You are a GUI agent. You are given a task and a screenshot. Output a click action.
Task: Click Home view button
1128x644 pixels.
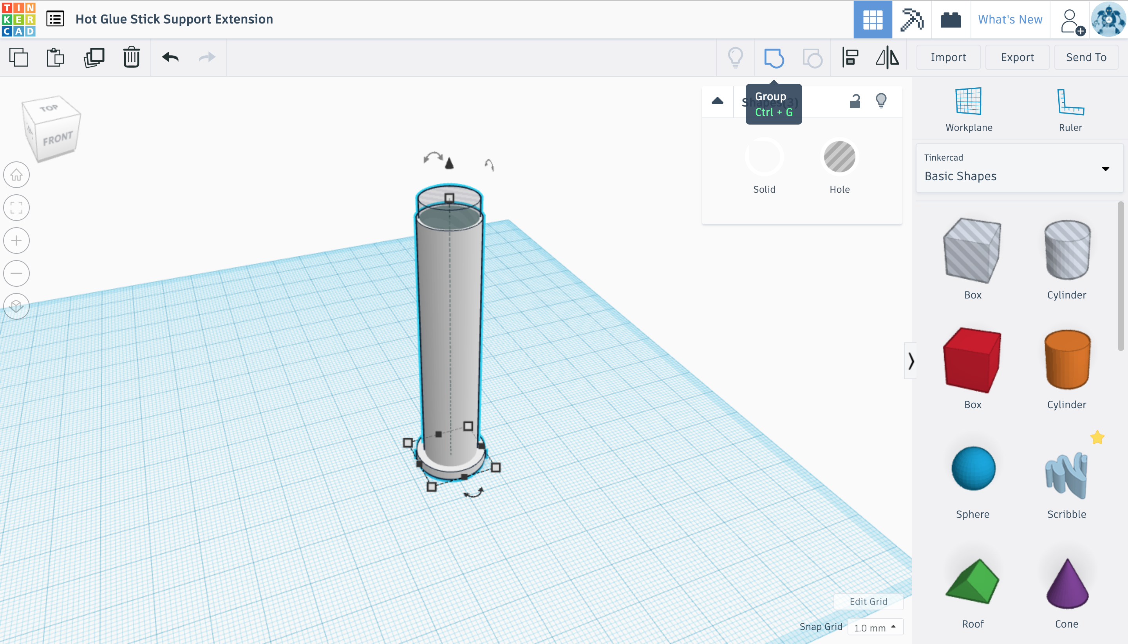(16, 175)
